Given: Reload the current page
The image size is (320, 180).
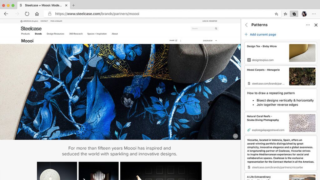Looking at the screenshot, I should [x=27, y=14].
